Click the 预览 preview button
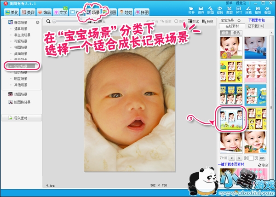The width and height of the screenshot is (276, 197). pyautogui.click(x=208, y=22)
